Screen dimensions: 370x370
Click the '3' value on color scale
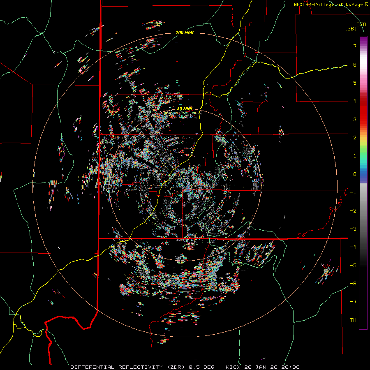355,119
